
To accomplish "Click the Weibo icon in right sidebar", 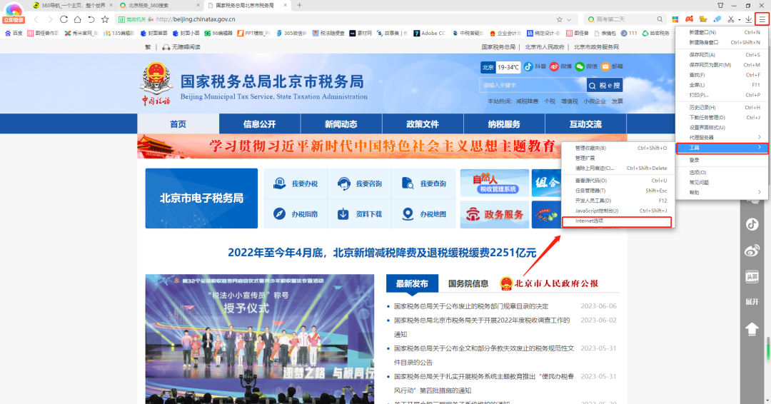I will 752,250.
